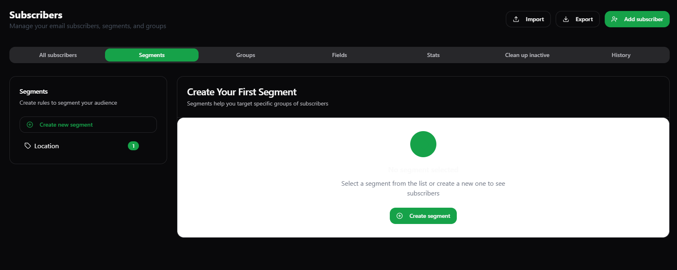View the History tab
677x270 pixels.
point(621,55)
